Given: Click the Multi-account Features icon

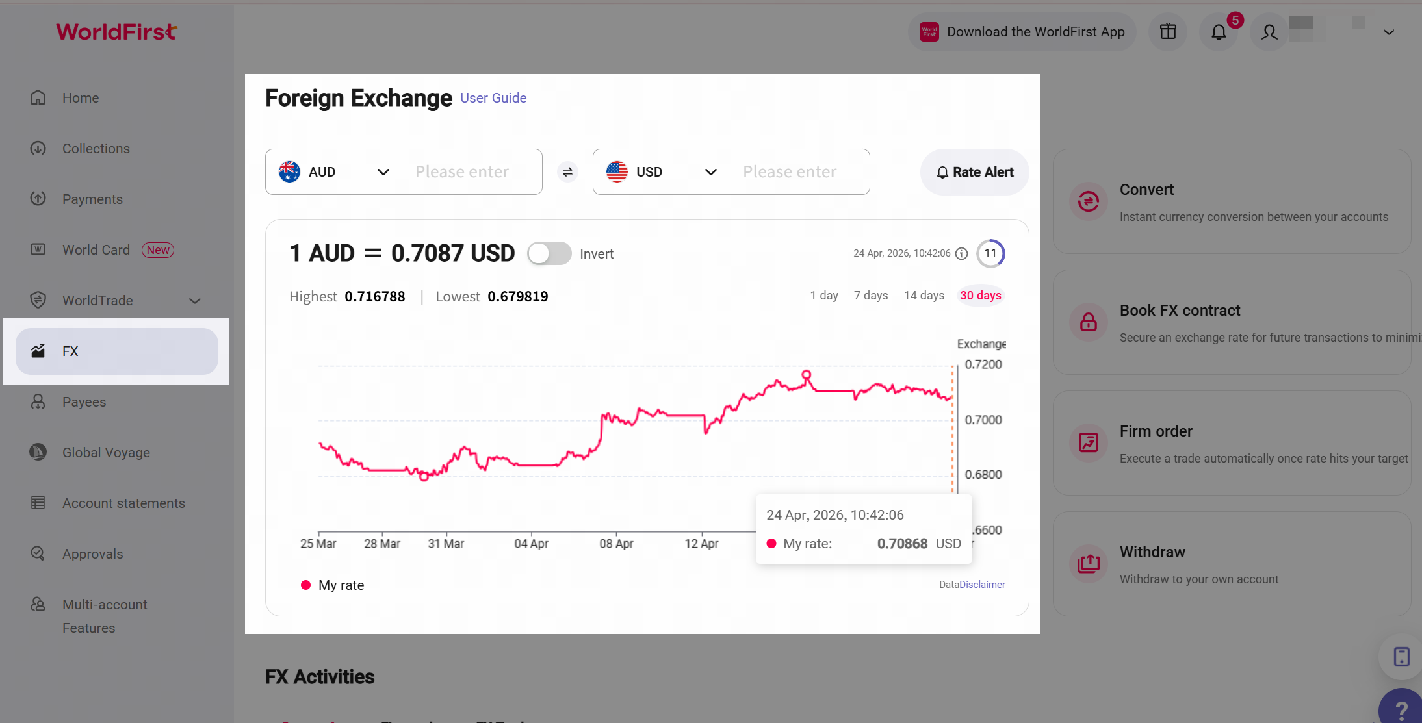Looking at the screenshot, I should click(38, 604).
